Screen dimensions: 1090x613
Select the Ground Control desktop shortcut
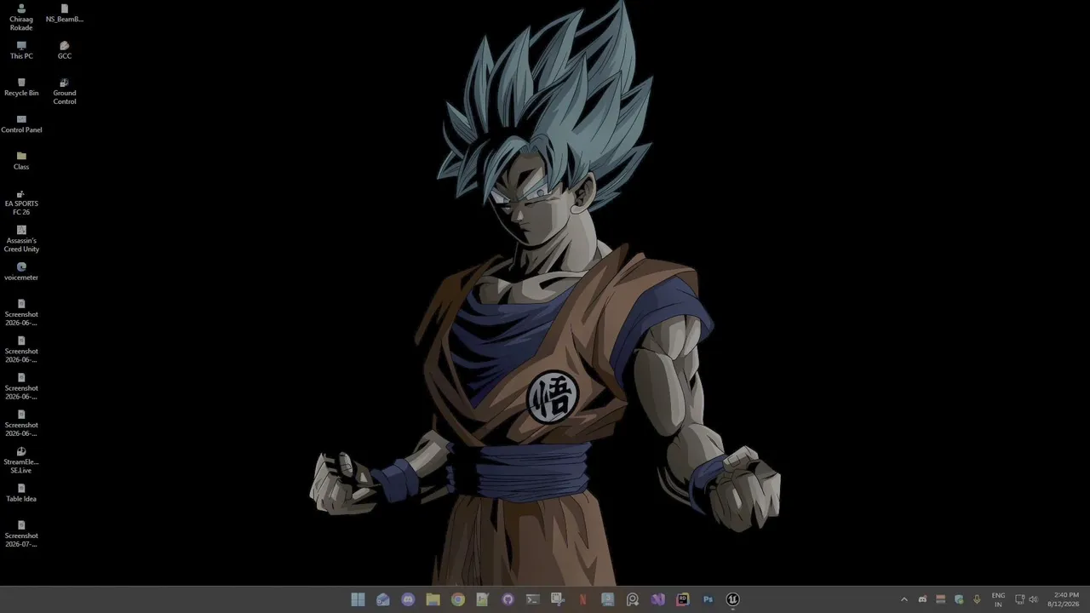[x=65, y=91]
